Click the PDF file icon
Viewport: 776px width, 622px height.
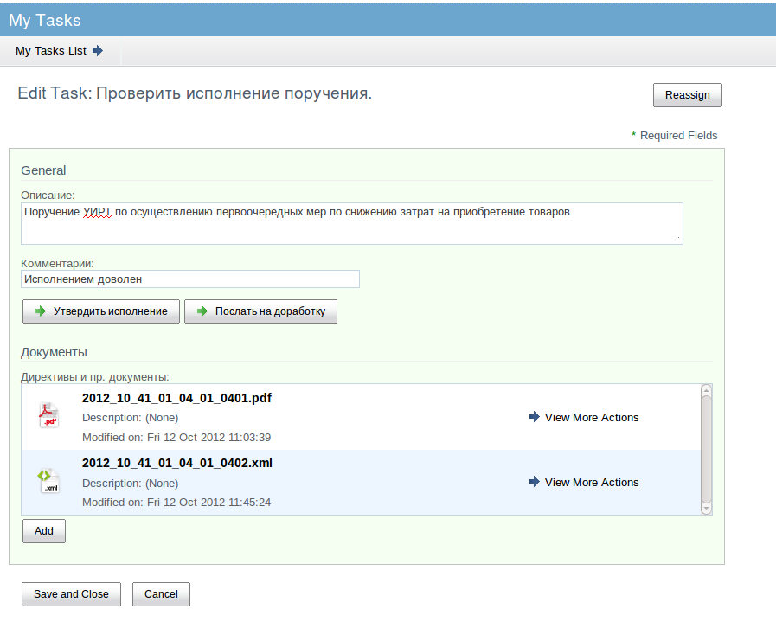coord(49,415)
